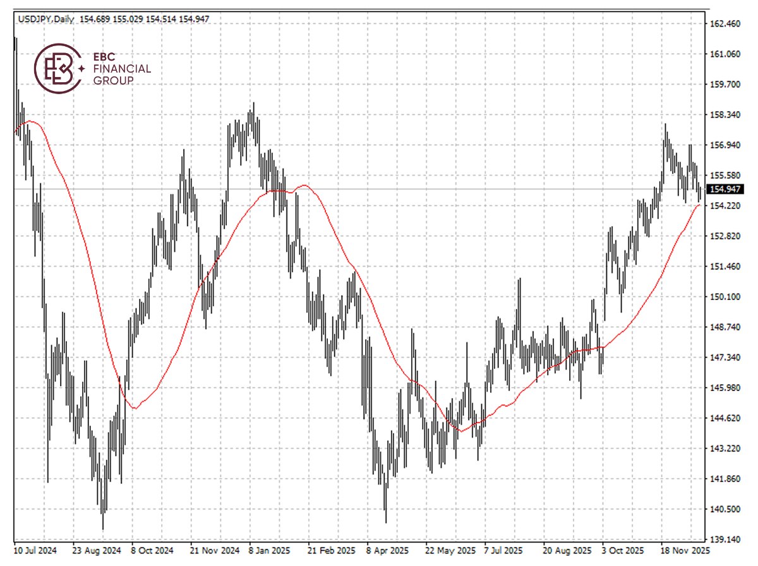758x566 pixels.
Task: Click the 150.100 price axis label
Action: pyautogui.click(x=725, y=297)
